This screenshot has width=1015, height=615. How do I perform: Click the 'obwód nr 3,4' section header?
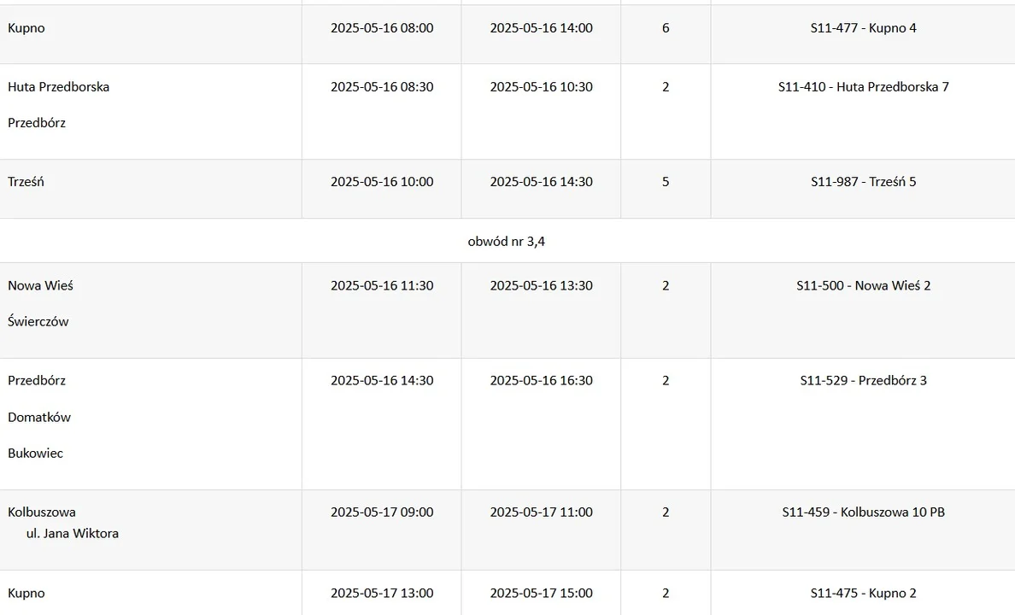(x=506, y=242)
